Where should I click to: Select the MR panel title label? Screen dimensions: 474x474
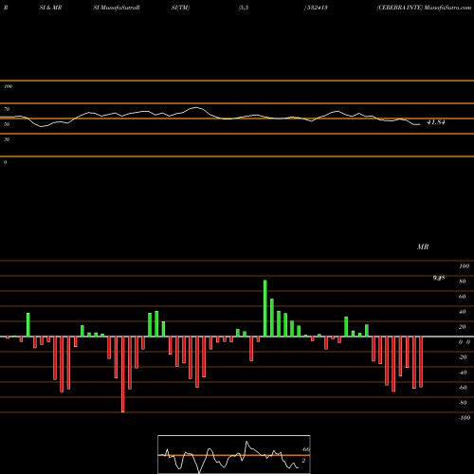(423, 246)
